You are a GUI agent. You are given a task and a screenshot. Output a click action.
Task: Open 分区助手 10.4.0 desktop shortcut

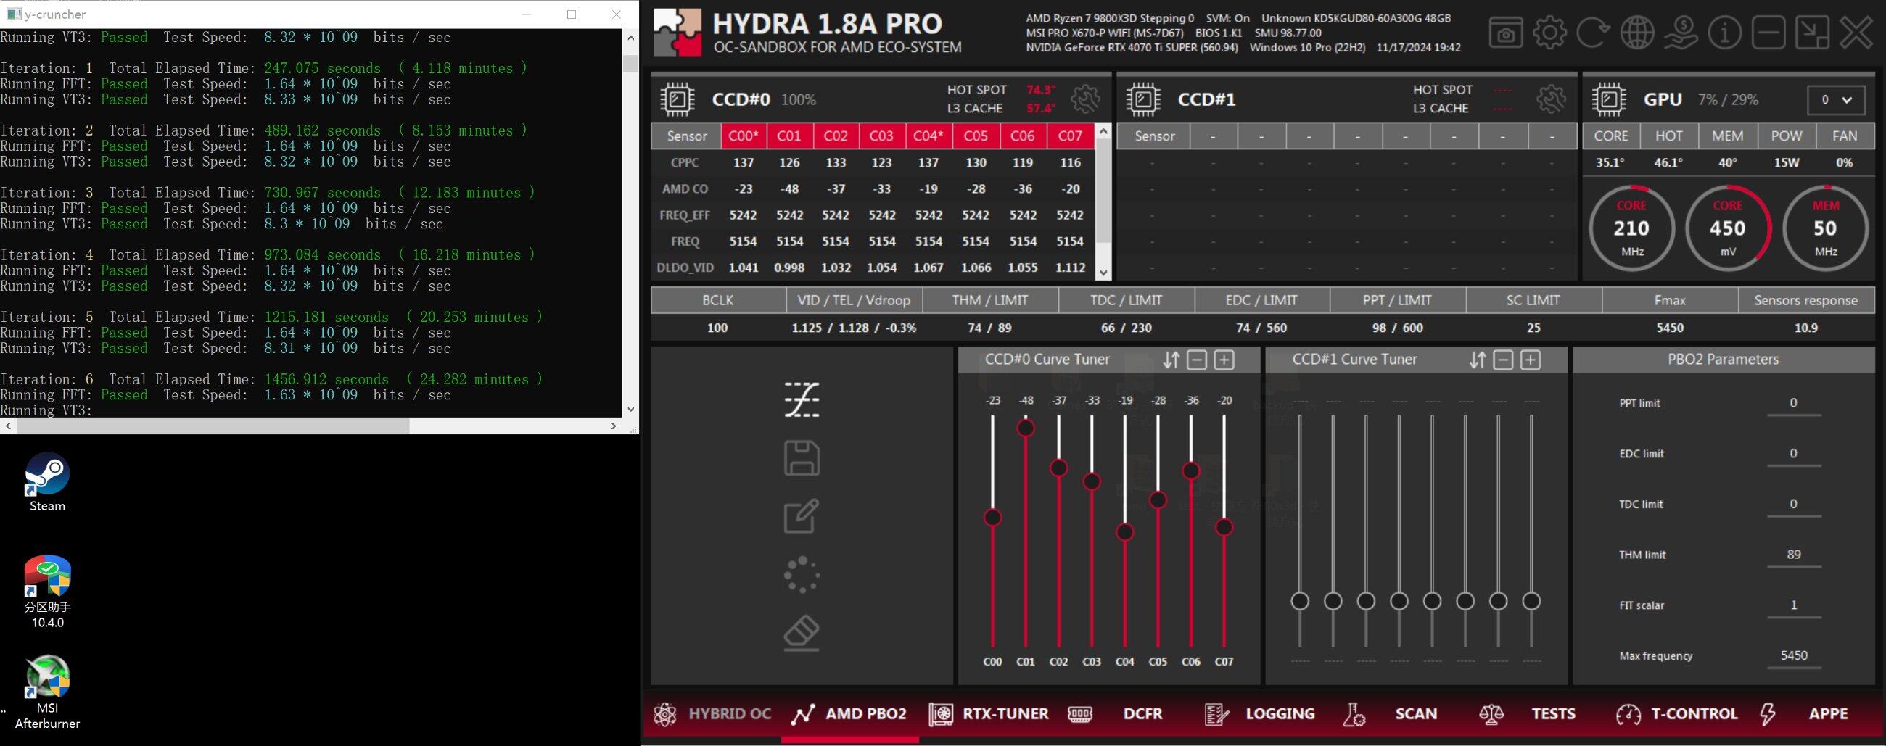47,591
